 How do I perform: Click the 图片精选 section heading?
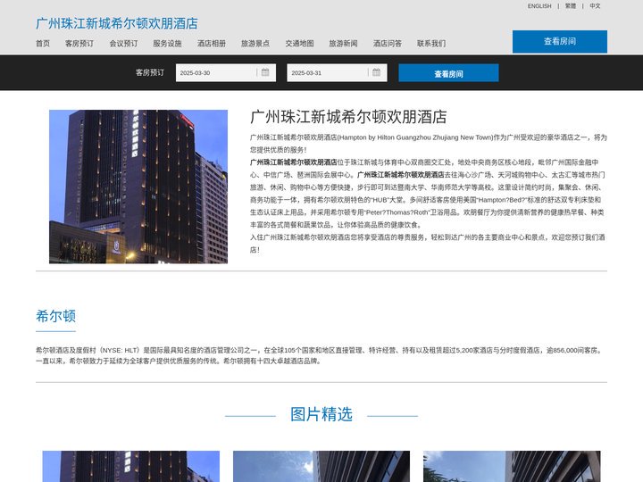pos(321,414)
